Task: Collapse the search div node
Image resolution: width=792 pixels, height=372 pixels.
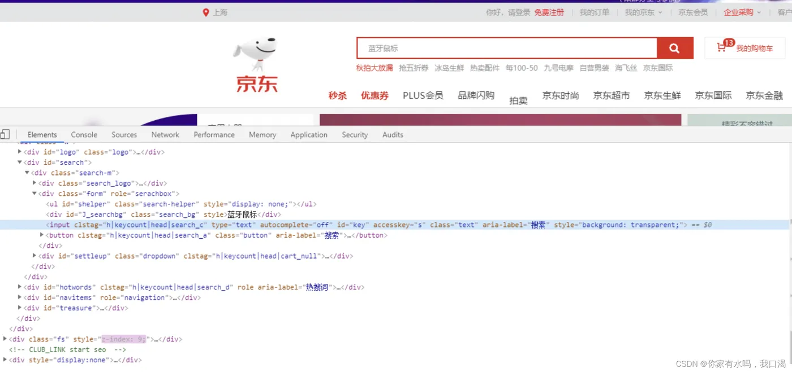Action: pyautogui.click(x=19, y=162)
